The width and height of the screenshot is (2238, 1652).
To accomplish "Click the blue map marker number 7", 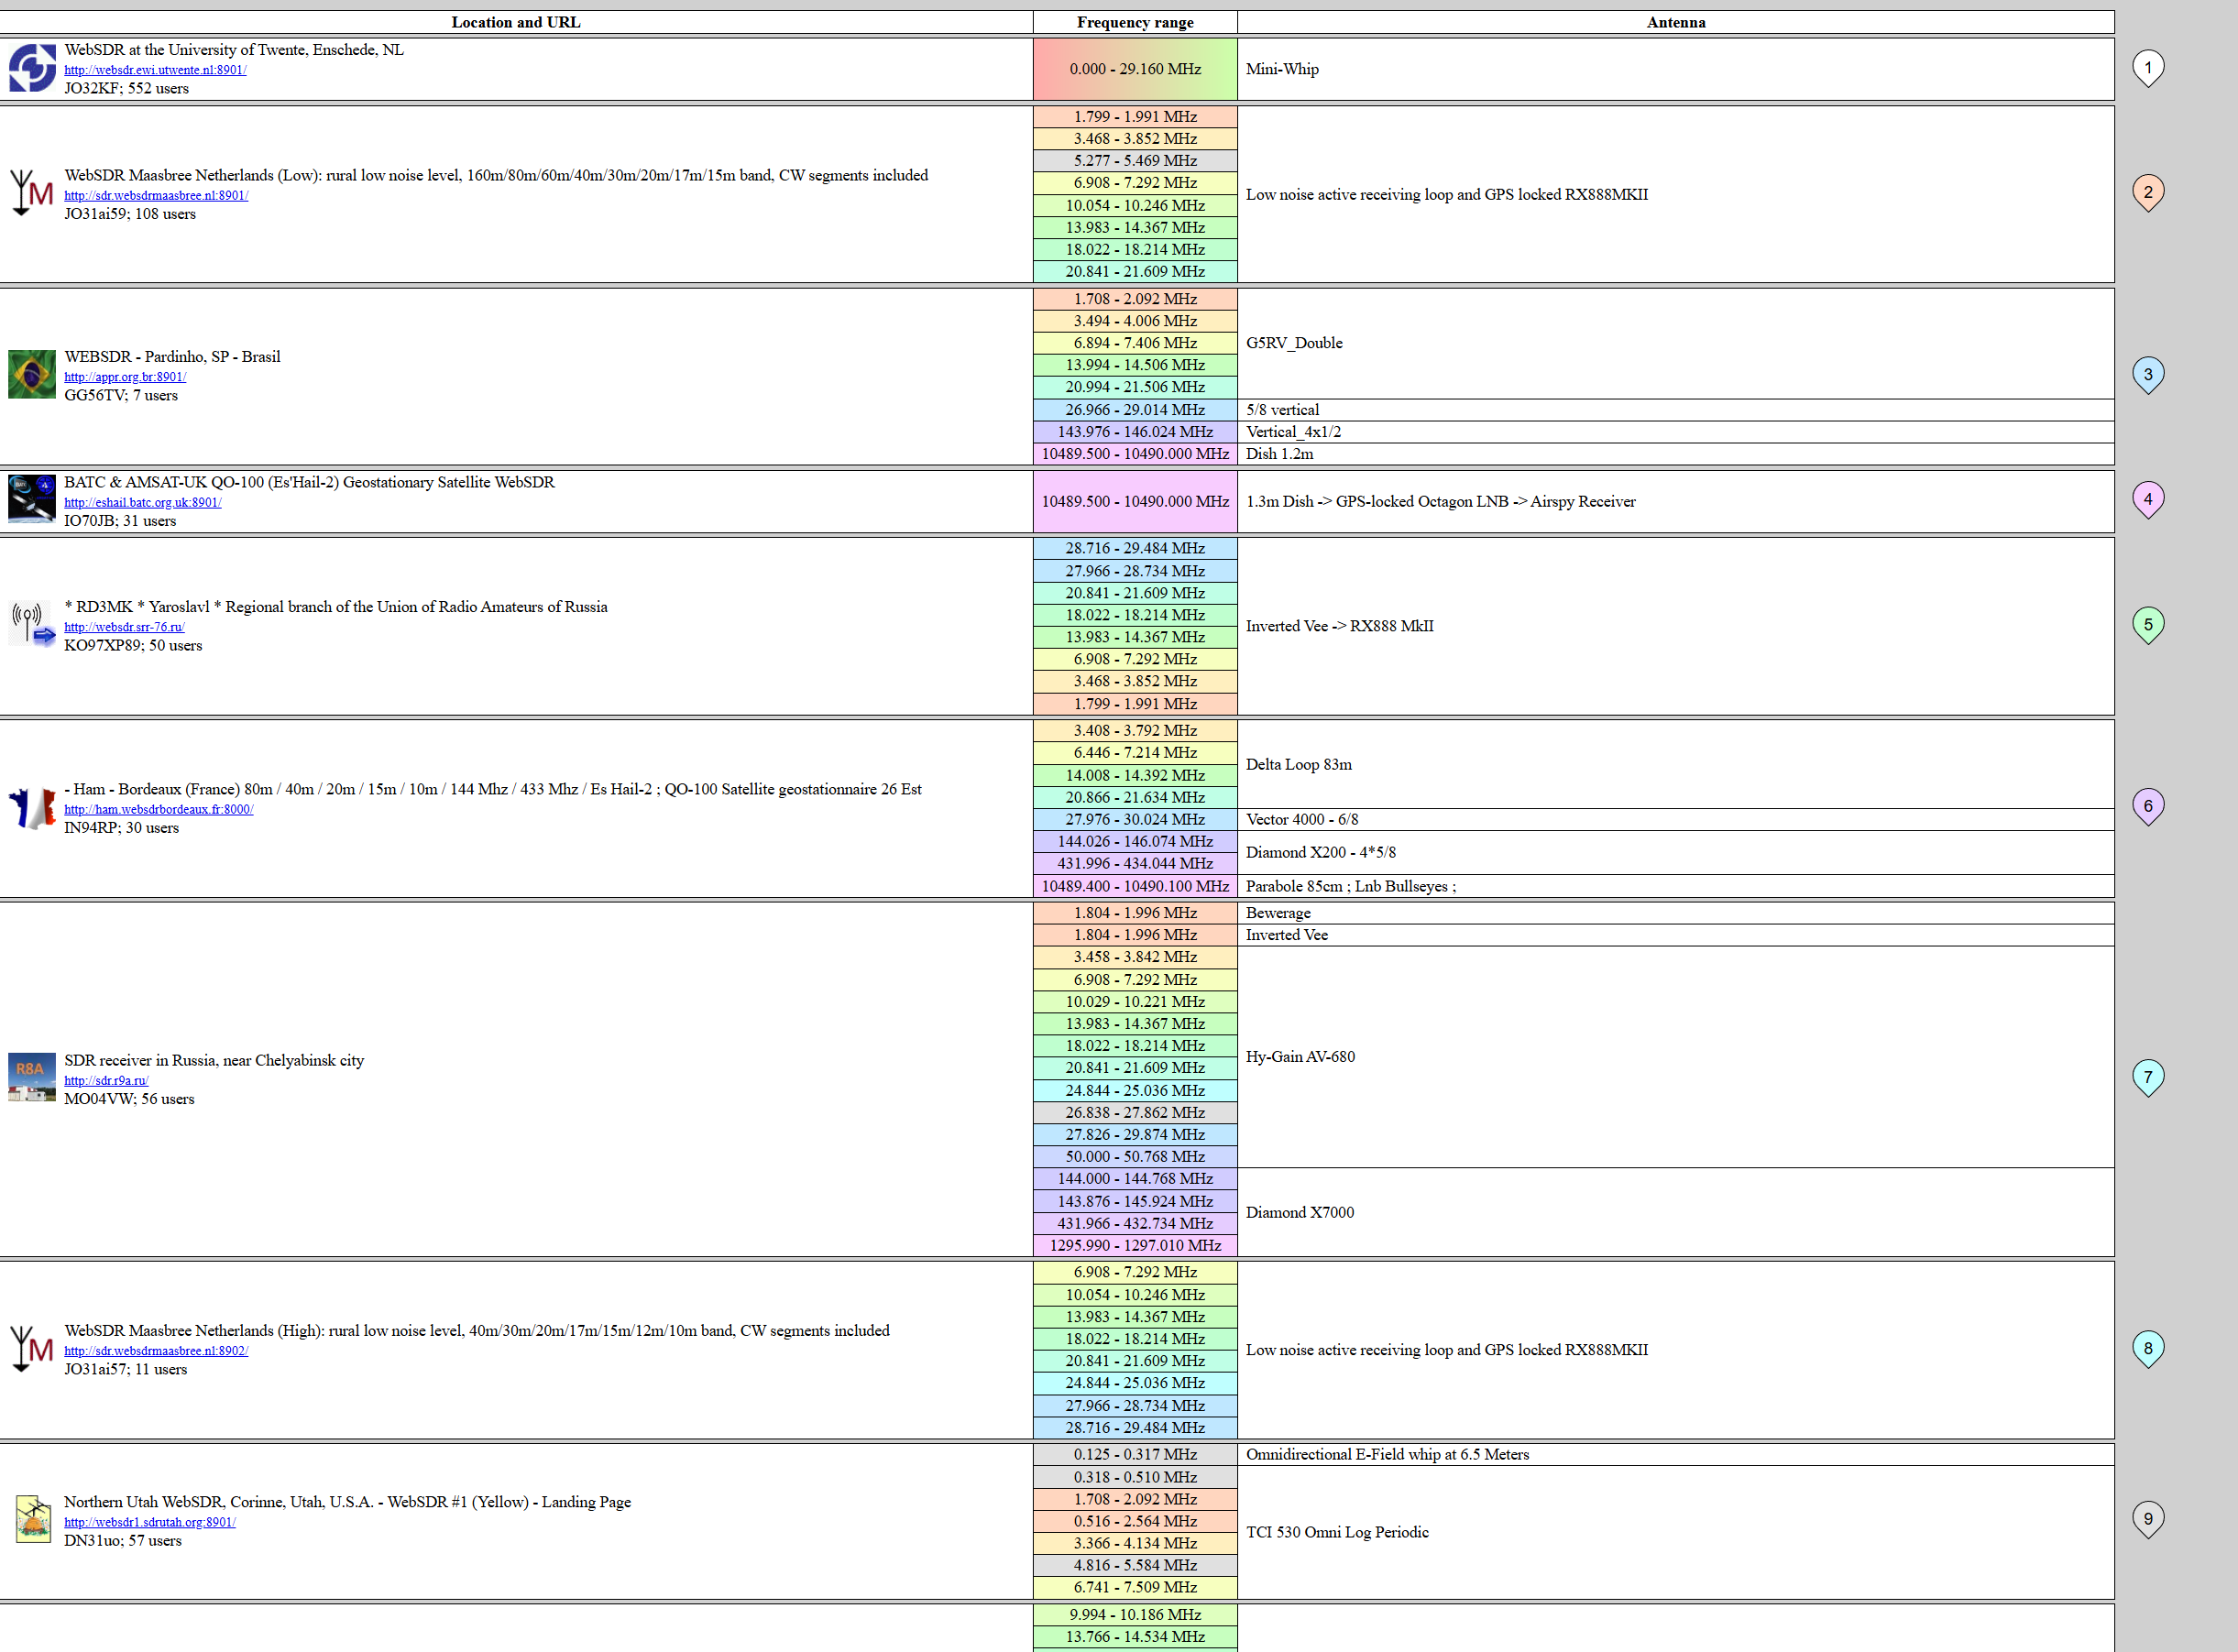I will 2147,1076.
